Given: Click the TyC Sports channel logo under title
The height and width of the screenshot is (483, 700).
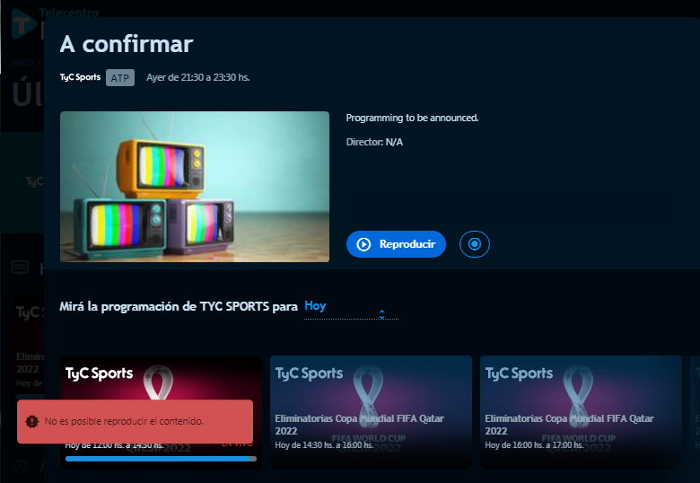Looking at the screenshot, I should (x=81, y=77).
